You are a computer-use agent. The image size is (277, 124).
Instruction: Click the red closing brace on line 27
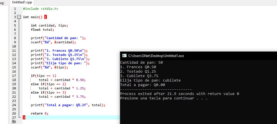click(x=24, y=118)
